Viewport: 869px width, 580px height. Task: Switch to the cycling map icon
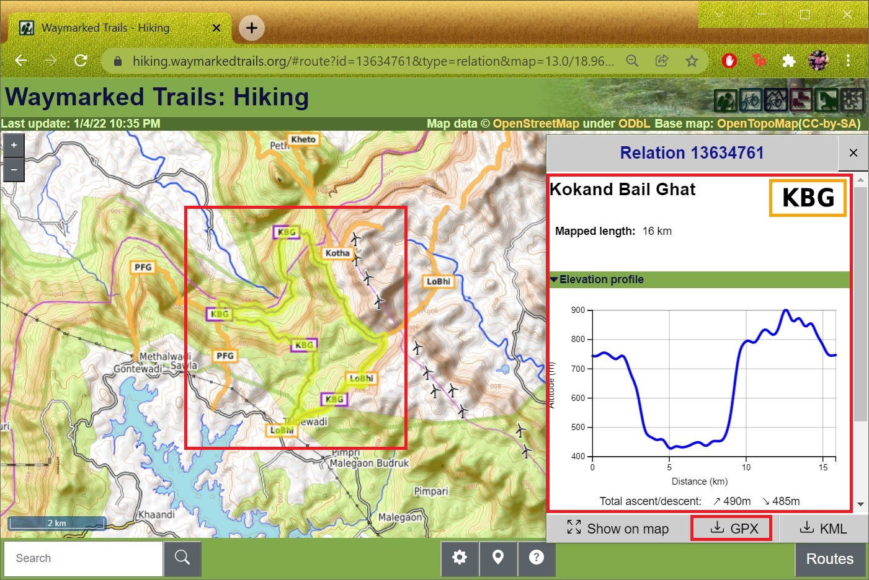tap(751, 100)
